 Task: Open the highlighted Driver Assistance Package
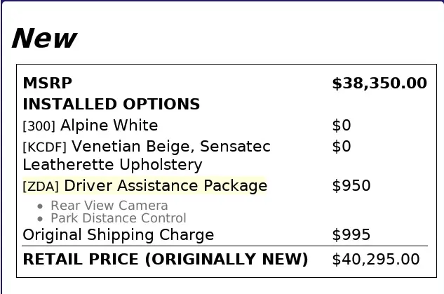pyautogui.click(x=166, y=186)
